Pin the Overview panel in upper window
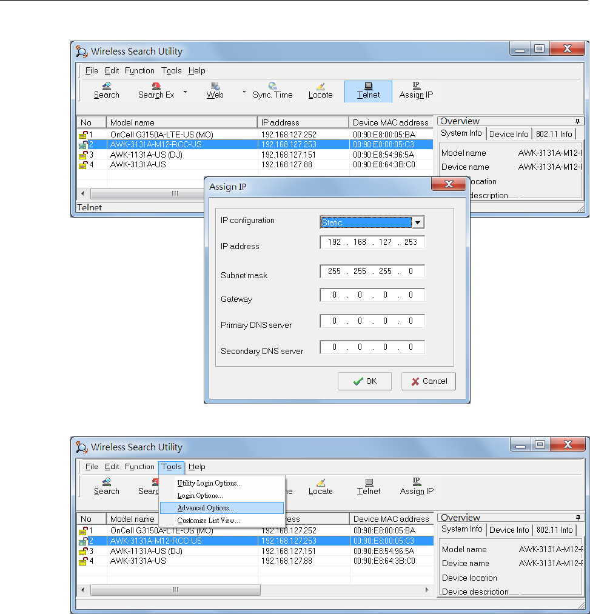 coord(577,121)
